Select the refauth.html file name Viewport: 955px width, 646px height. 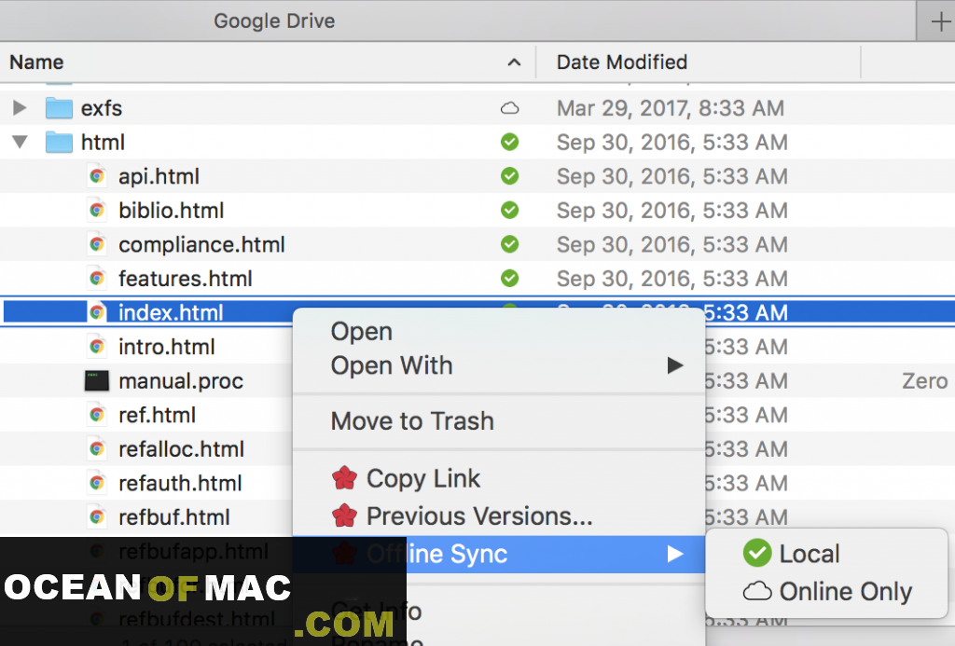click(x=180, y=484)
